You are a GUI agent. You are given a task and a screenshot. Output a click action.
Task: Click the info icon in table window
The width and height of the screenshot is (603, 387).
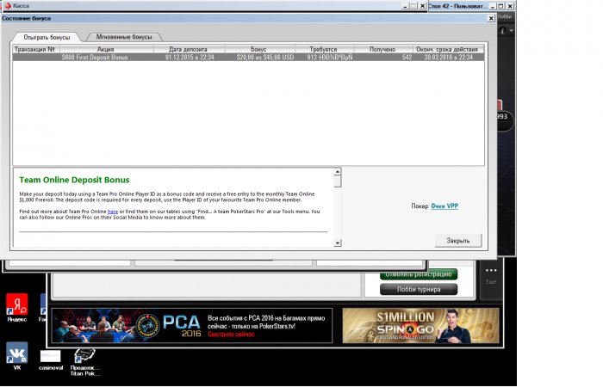tap(502, 31)
